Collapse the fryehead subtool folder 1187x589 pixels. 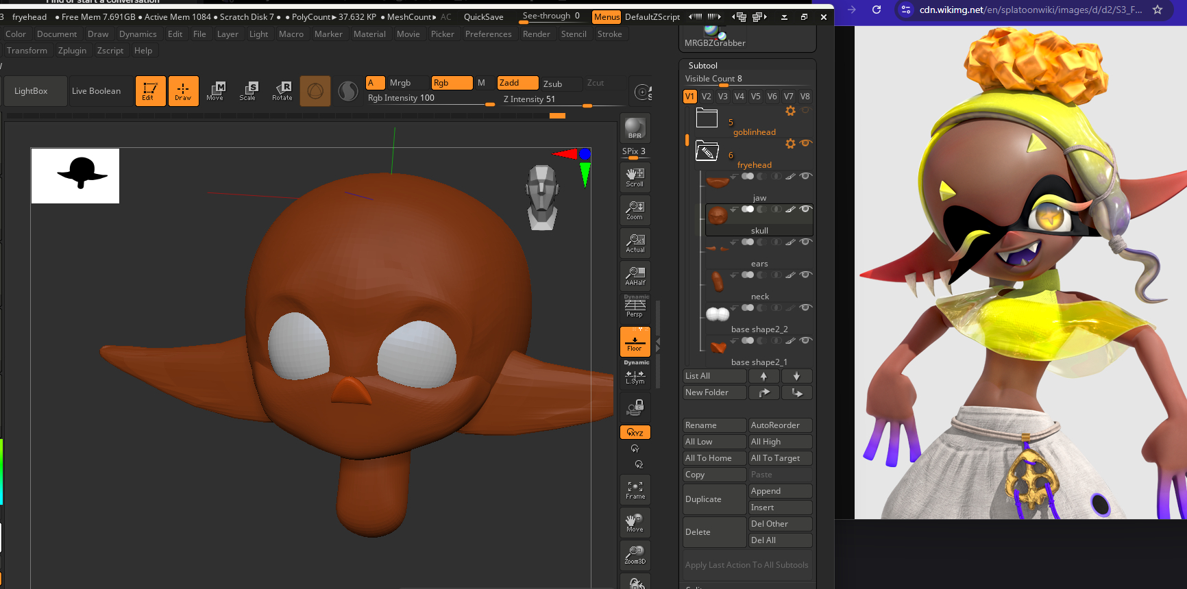point(707,151)
